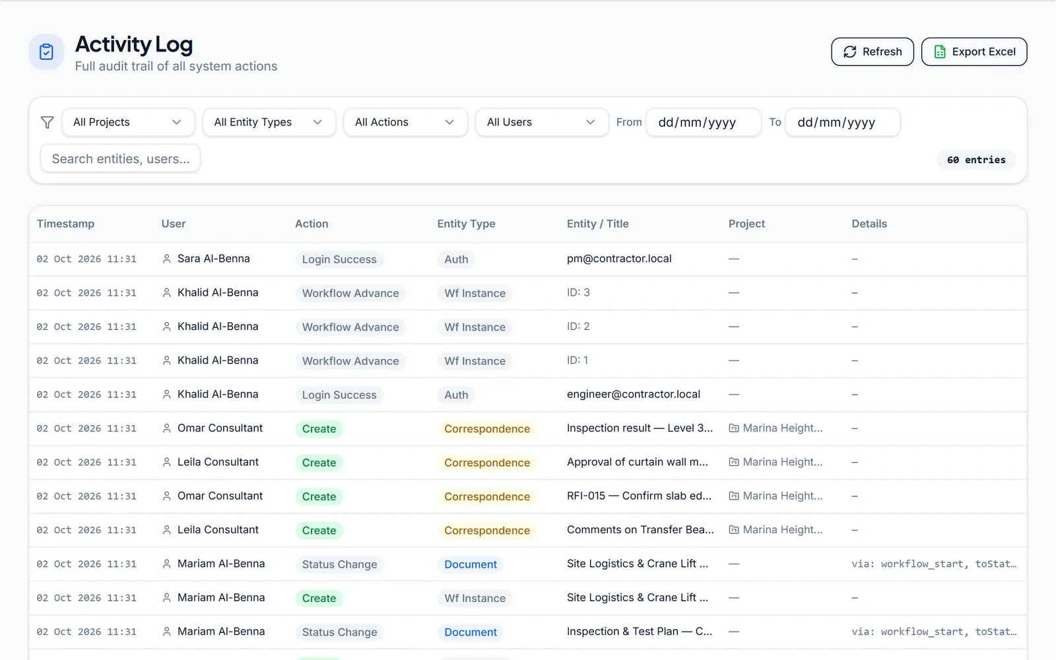Click the user icon in the ID: 1 row

167,360
